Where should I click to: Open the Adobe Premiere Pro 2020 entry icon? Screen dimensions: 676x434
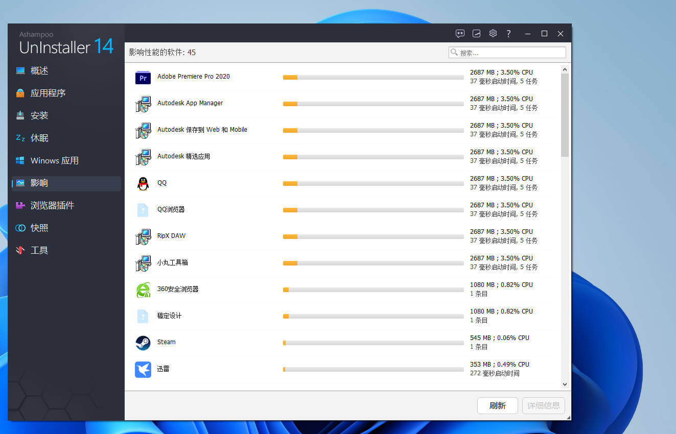click(x=143, y=77)
